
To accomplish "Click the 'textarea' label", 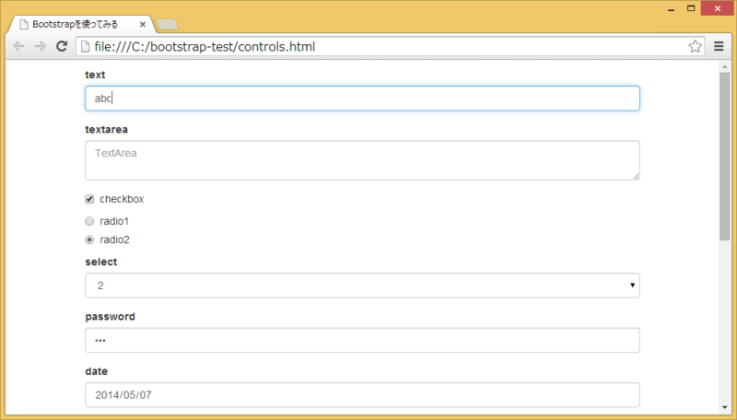I will (x=106, y=129).
